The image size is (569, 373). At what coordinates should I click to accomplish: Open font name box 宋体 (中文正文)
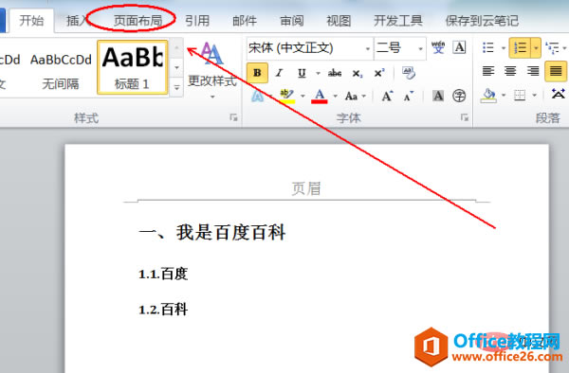(x=309, y=47)
